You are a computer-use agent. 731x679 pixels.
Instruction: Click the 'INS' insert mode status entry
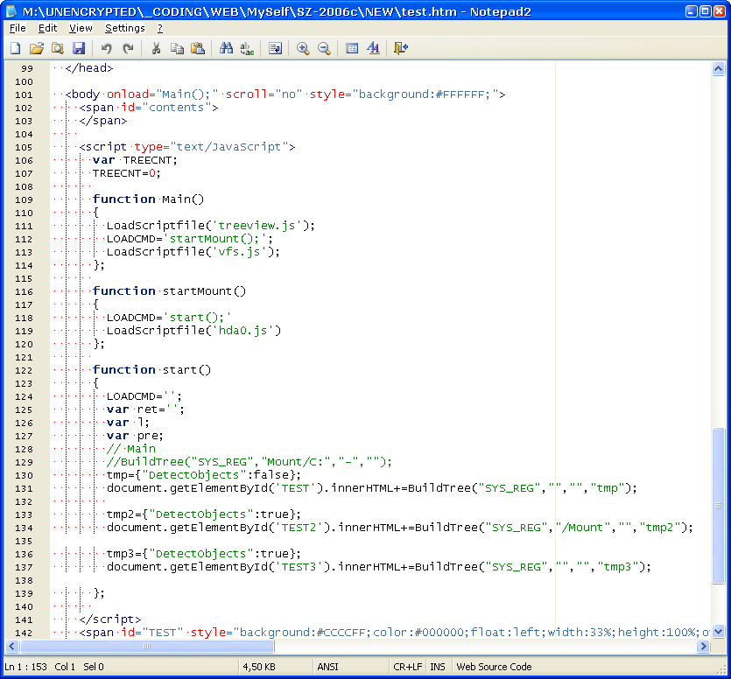pos(438,667)
